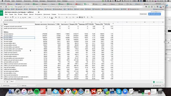Insert a comment via toolbar icon
Screen dimensions: 171x96
pos(80,17)
